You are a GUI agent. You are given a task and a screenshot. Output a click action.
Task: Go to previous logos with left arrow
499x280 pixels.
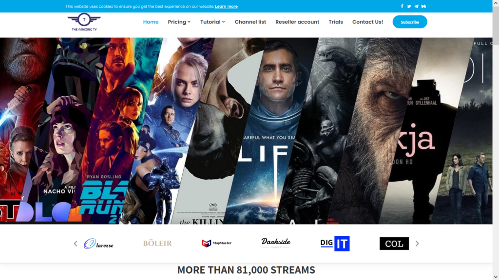pyautogui.click(x=76, y=244)
